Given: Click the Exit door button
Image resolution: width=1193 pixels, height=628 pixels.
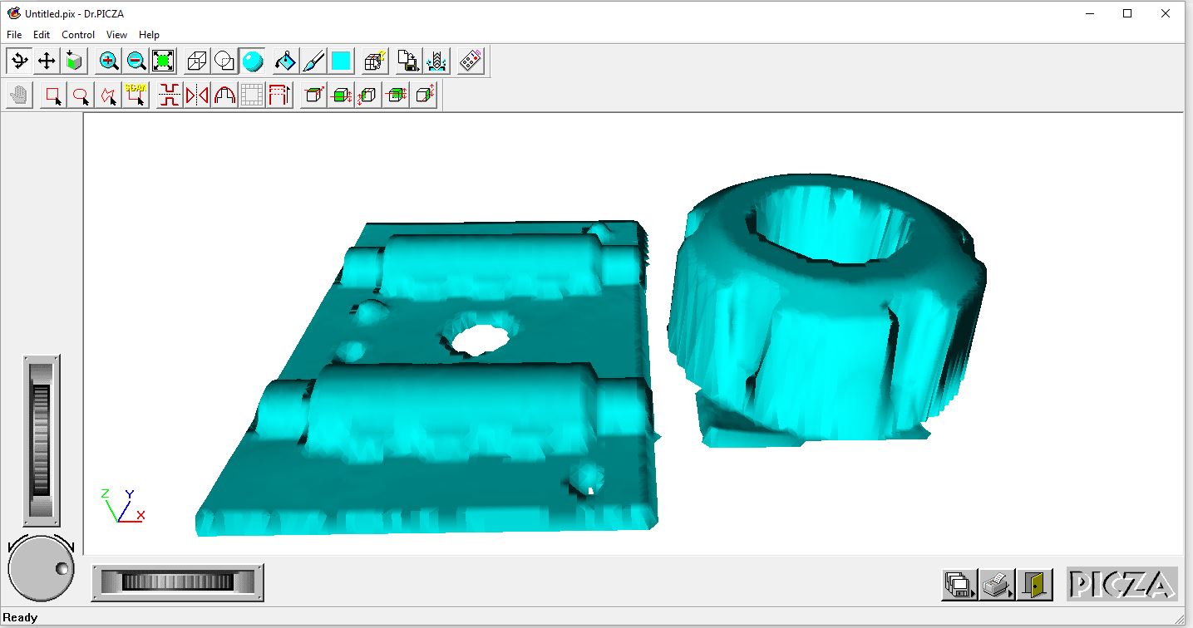Looking at the screenshot, I should click(1035, 585).
